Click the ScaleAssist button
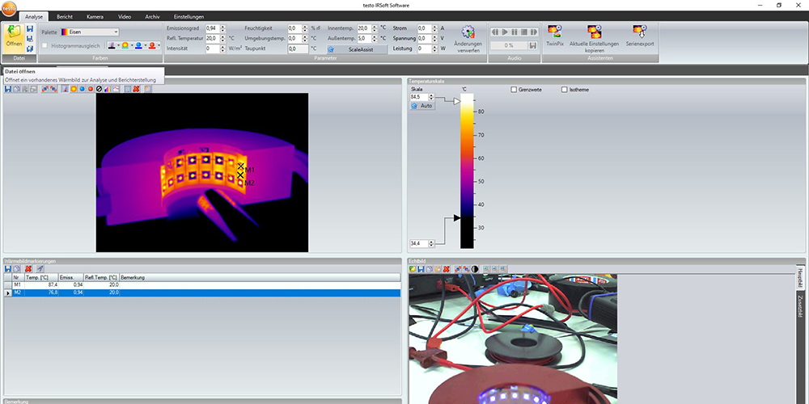This screenshot has width=809, height=404. [x=357, y=49]
